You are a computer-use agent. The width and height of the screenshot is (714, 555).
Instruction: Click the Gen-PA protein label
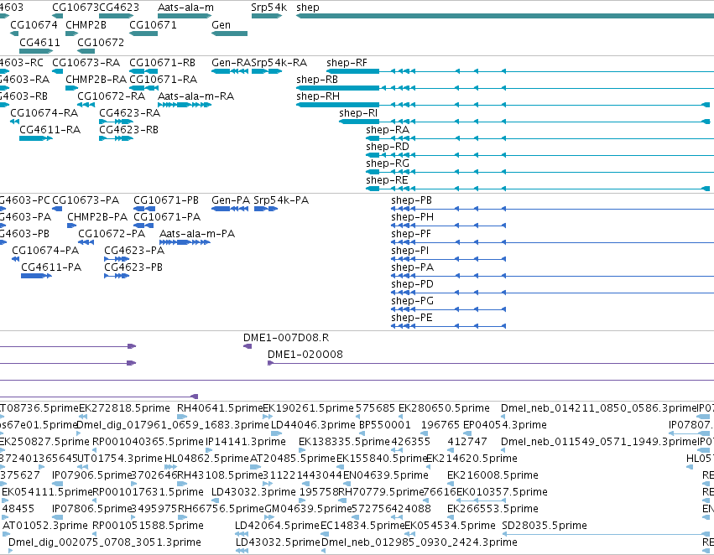[x=231, y=200]
